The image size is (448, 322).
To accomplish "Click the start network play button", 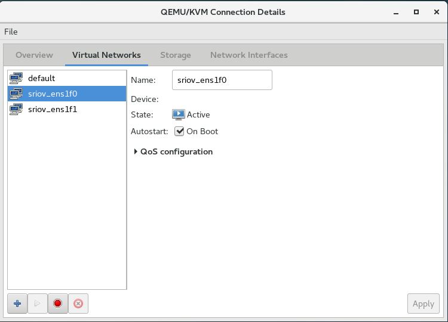I will pos(38,304).
